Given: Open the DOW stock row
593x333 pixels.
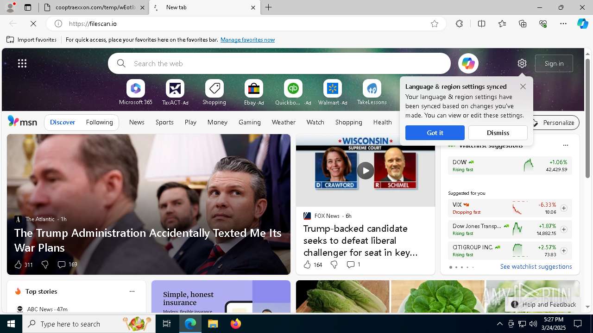Looking at the screenshot, I should point(510,166).
